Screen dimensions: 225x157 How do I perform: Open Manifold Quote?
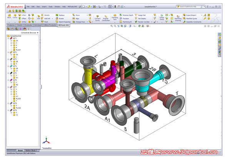(x=190, y=18)
